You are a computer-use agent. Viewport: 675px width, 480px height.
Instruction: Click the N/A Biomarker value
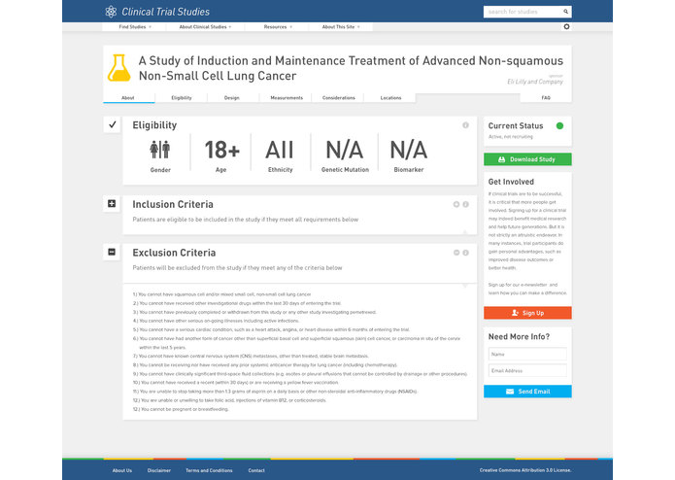409,150
